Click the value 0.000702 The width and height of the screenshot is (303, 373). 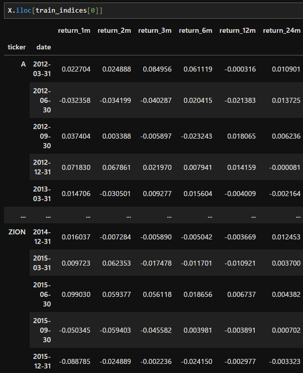click(x=286, y=331)
